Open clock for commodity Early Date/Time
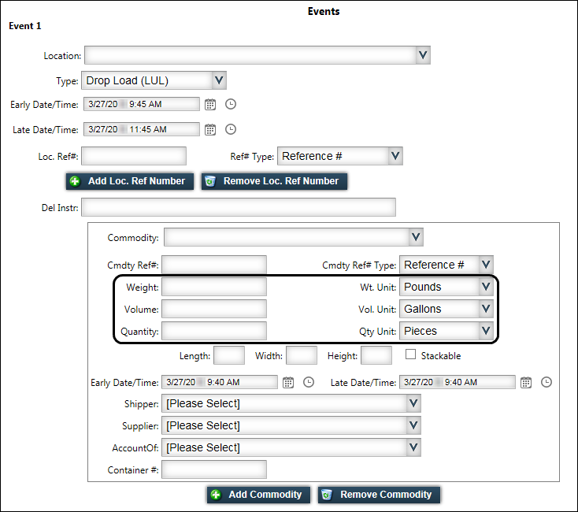Image resolution: width=578 pixels, height=512 pixels. pyautogui.click(x=309, y=383)
